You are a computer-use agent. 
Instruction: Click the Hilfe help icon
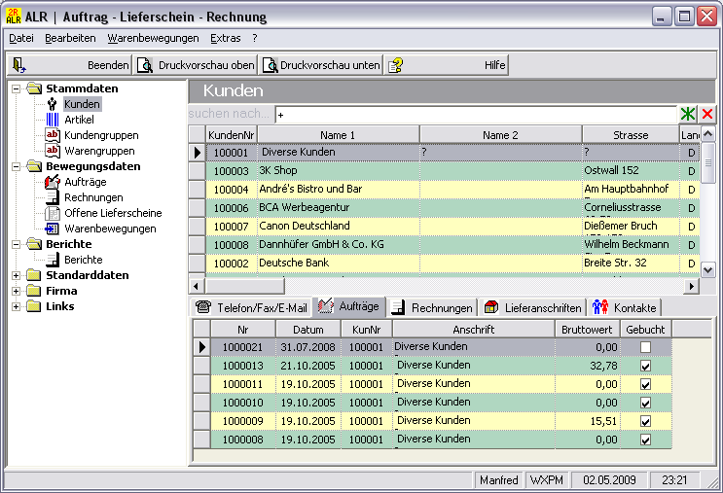[x=397, y=65]
